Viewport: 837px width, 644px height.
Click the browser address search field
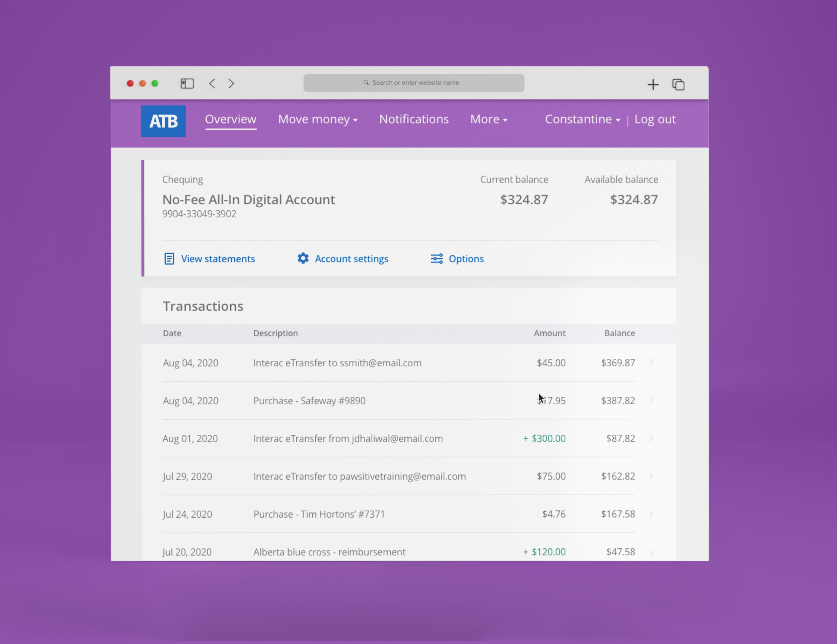414,83
